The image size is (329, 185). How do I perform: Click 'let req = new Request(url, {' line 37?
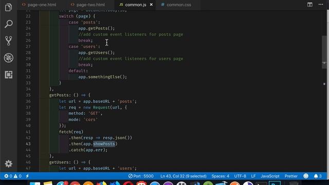point(93,107)
